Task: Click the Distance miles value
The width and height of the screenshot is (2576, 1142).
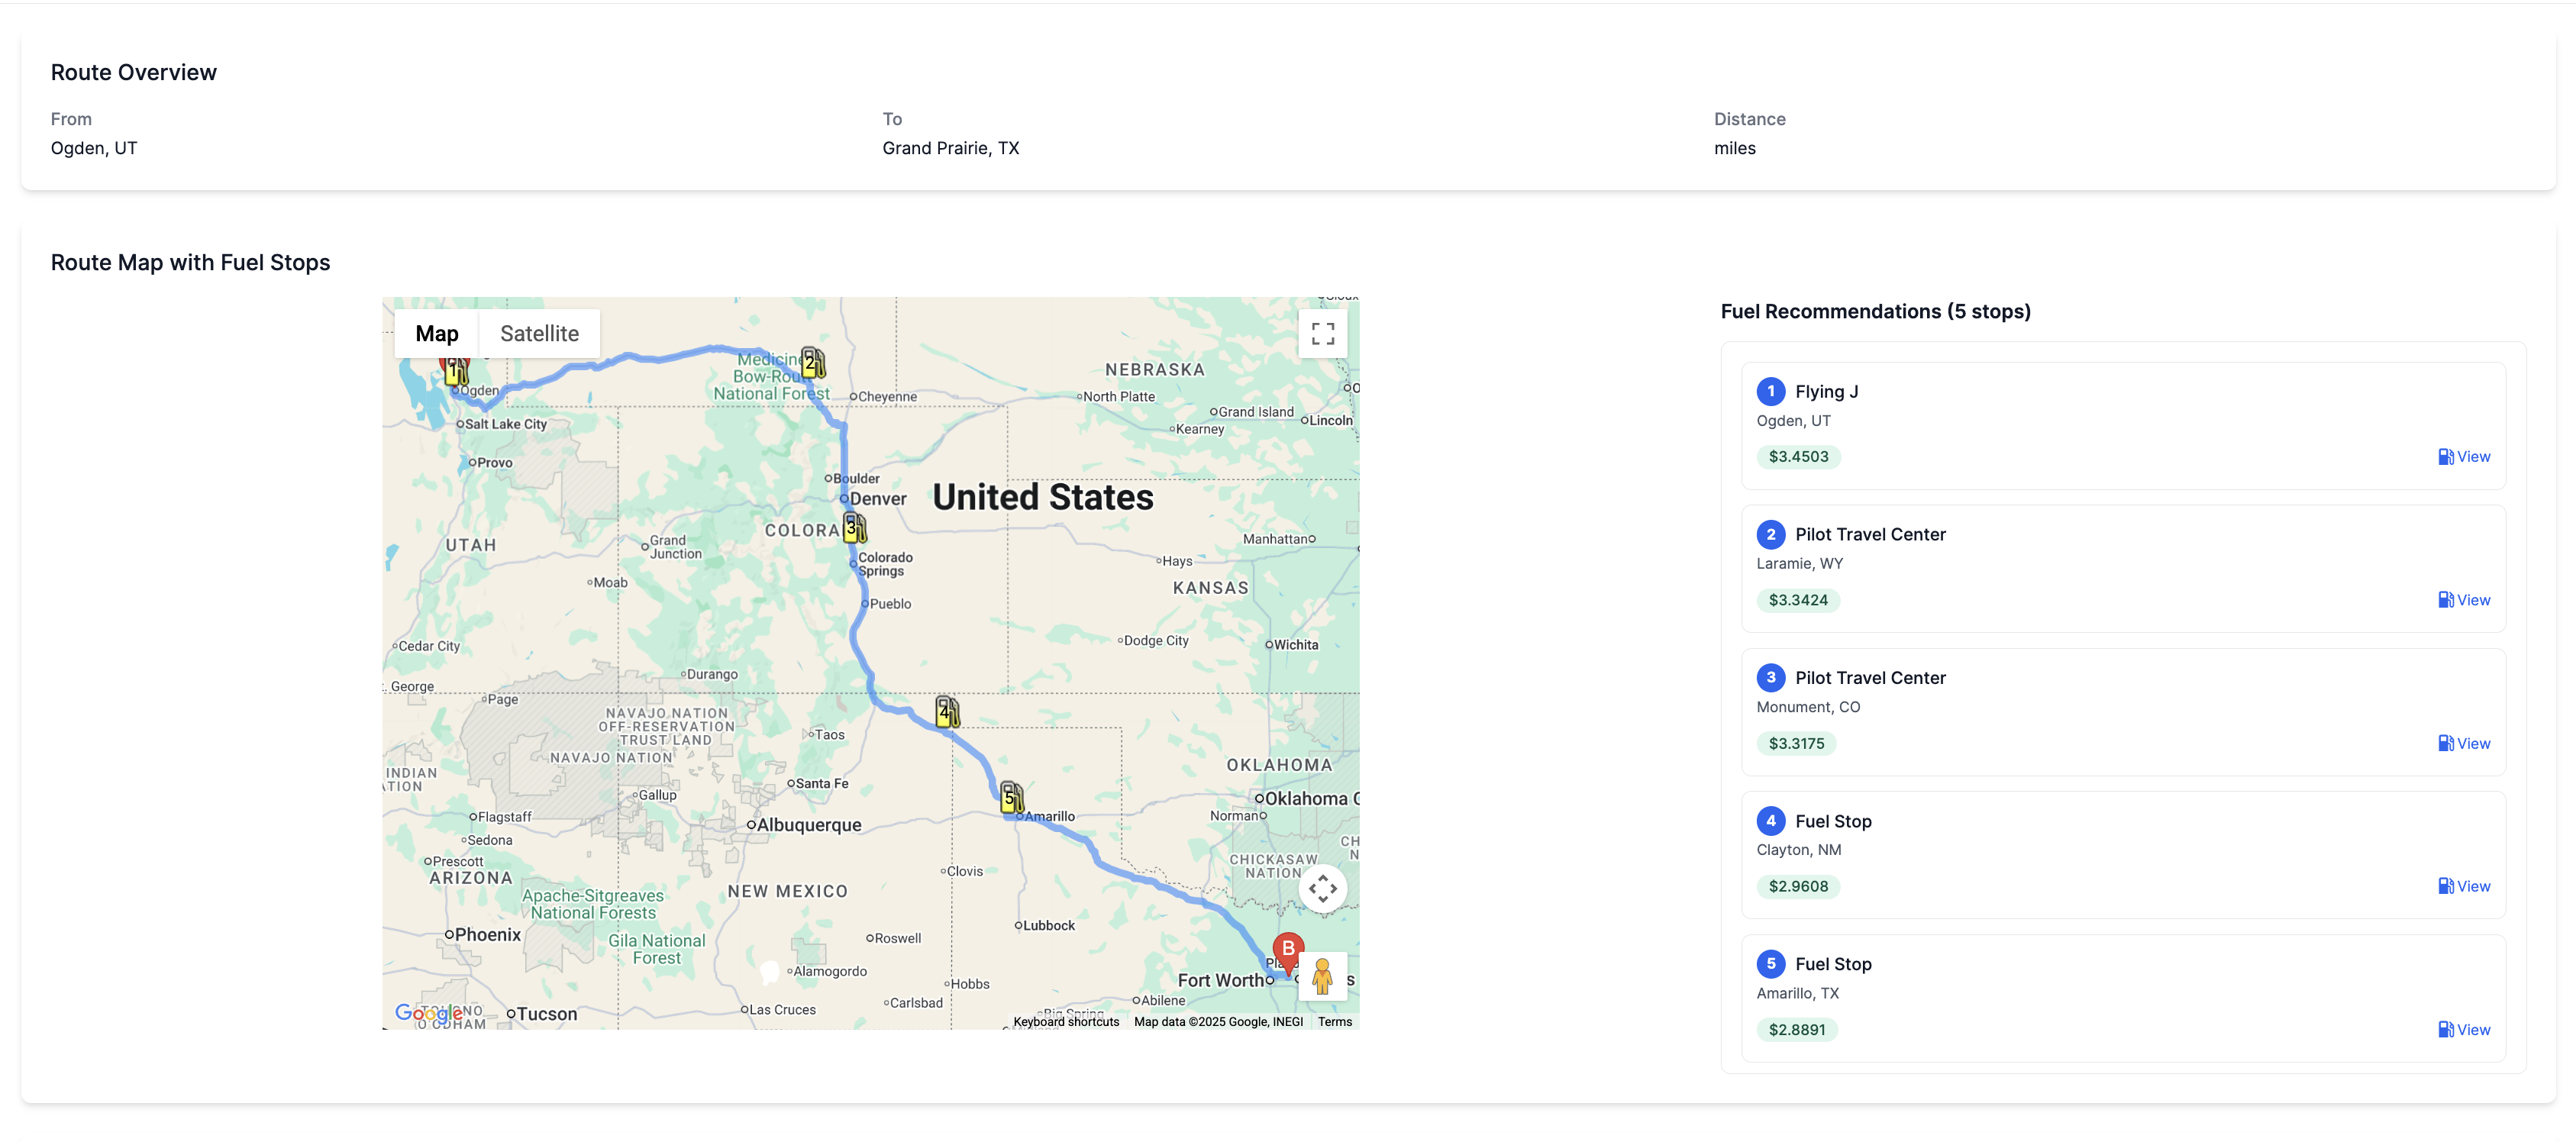Action: tap(1734, 148)
